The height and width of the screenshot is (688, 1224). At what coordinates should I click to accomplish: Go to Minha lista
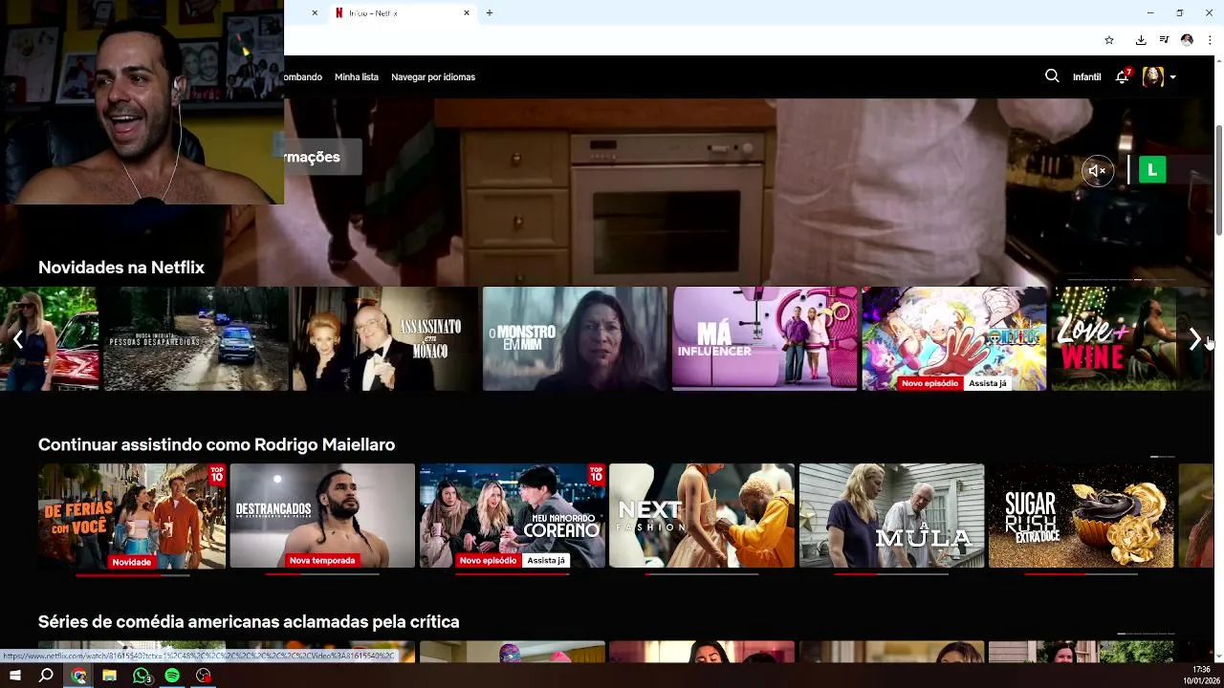[x=357, y=76]
